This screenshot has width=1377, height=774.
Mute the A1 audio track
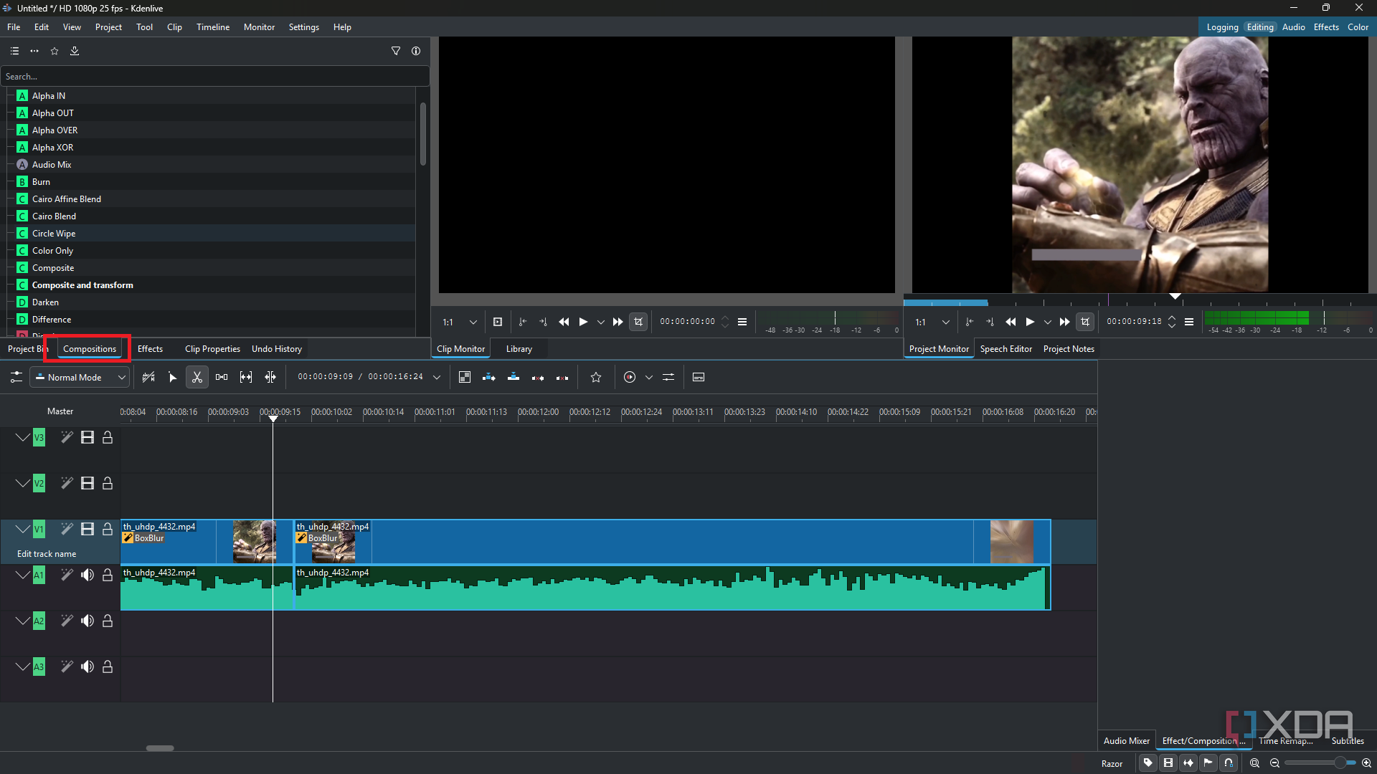[87, 575]
